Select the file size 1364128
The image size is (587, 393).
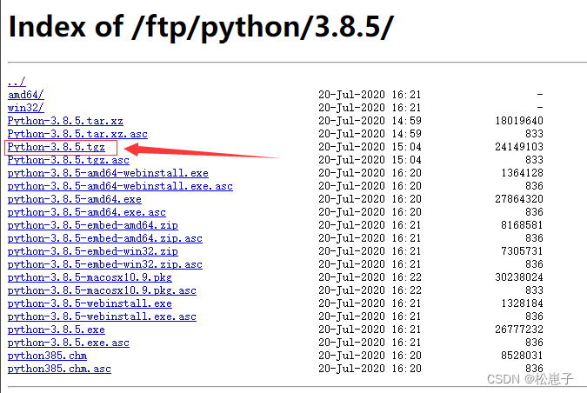point(522,173)
